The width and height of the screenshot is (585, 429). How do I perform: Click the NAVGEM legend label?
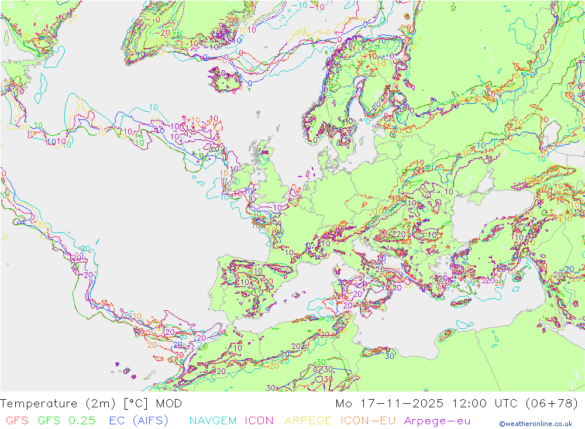[x=213, y=421]
